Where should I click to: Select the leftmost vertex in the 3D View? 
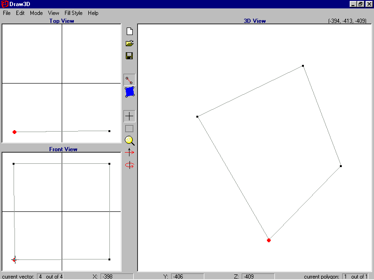click(197, 117)
